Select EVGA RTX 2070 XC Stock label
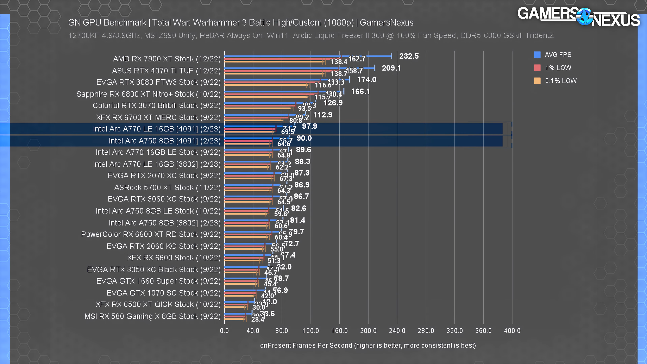 tap(164, 176)
